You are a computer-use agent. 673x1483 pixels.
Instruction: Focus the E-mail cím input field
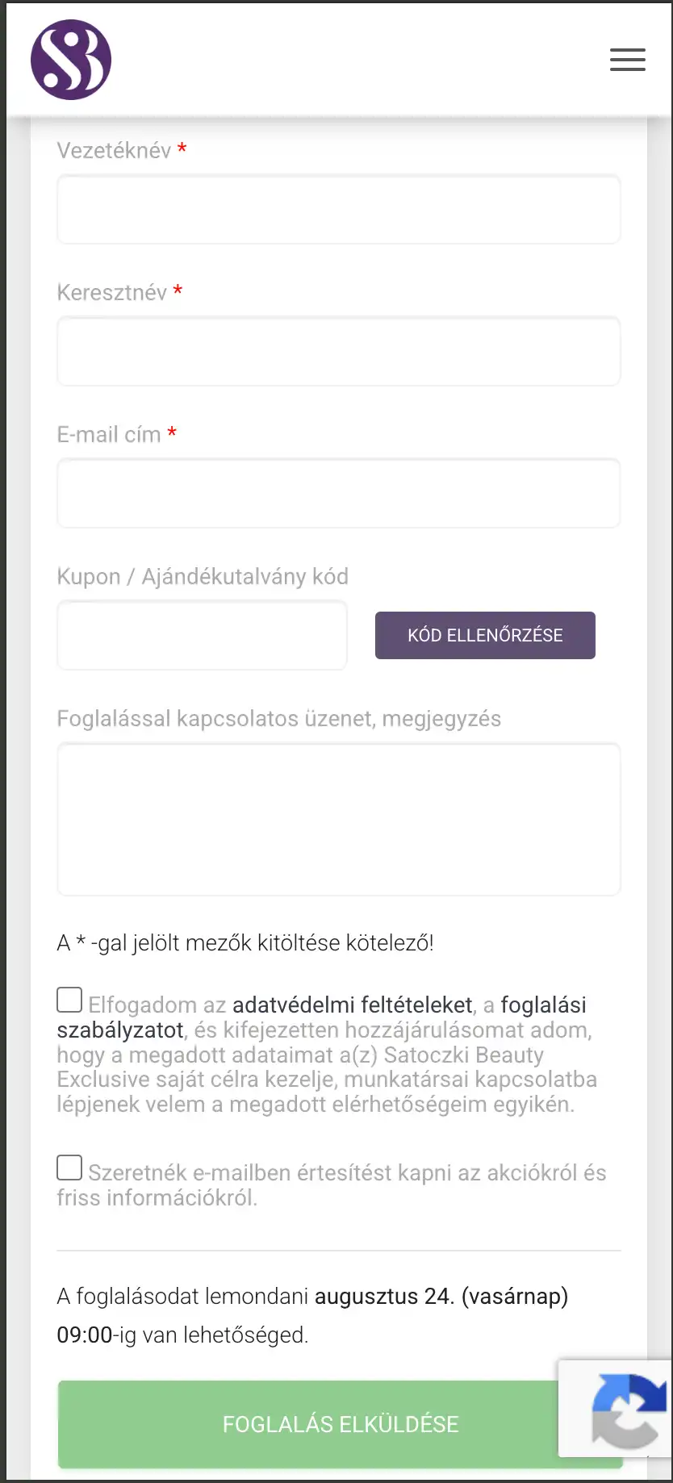(338, 493)
